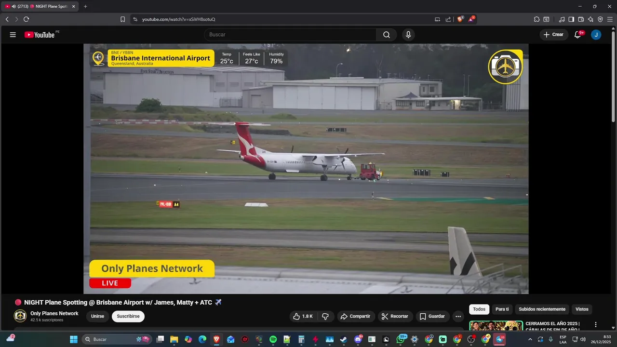
Task: Click the live video player
Action: pos(306,169)
